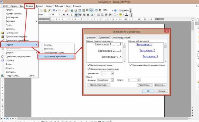Click the Paste clipboard toolbar icon

pyautogui.click(x=45, y=10)
